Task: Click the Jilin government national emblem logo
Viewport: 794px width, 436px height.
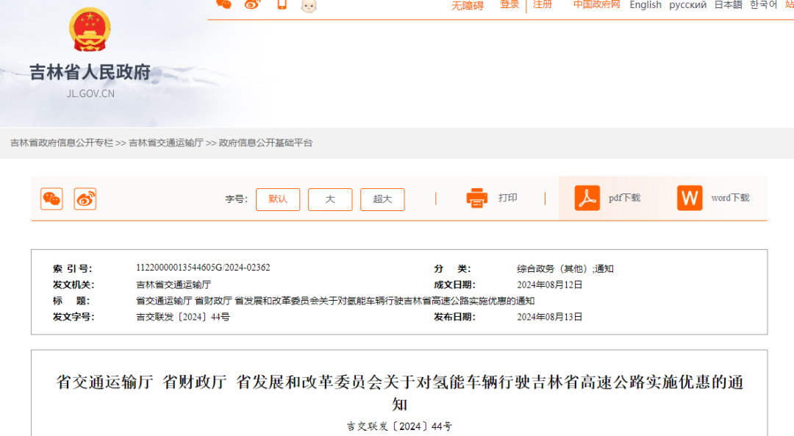Action: [x=90, y=30]
